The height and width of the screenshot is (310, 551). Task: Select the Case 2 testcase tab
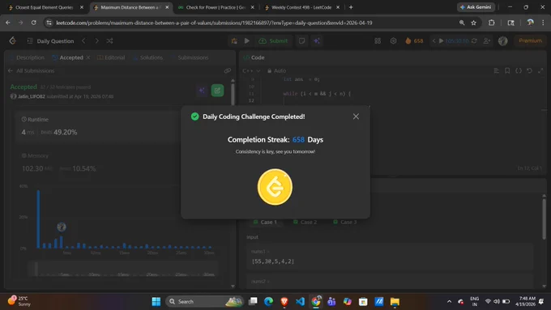pyautogui.click(x=305, y=223)
